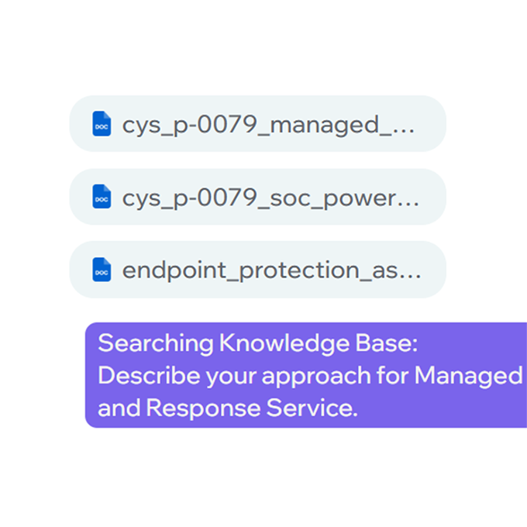The image size is (527, 527).
Task: Click the word 'Managed' in purple bubble
Action: pyautogui.click(x=469, y=377)
